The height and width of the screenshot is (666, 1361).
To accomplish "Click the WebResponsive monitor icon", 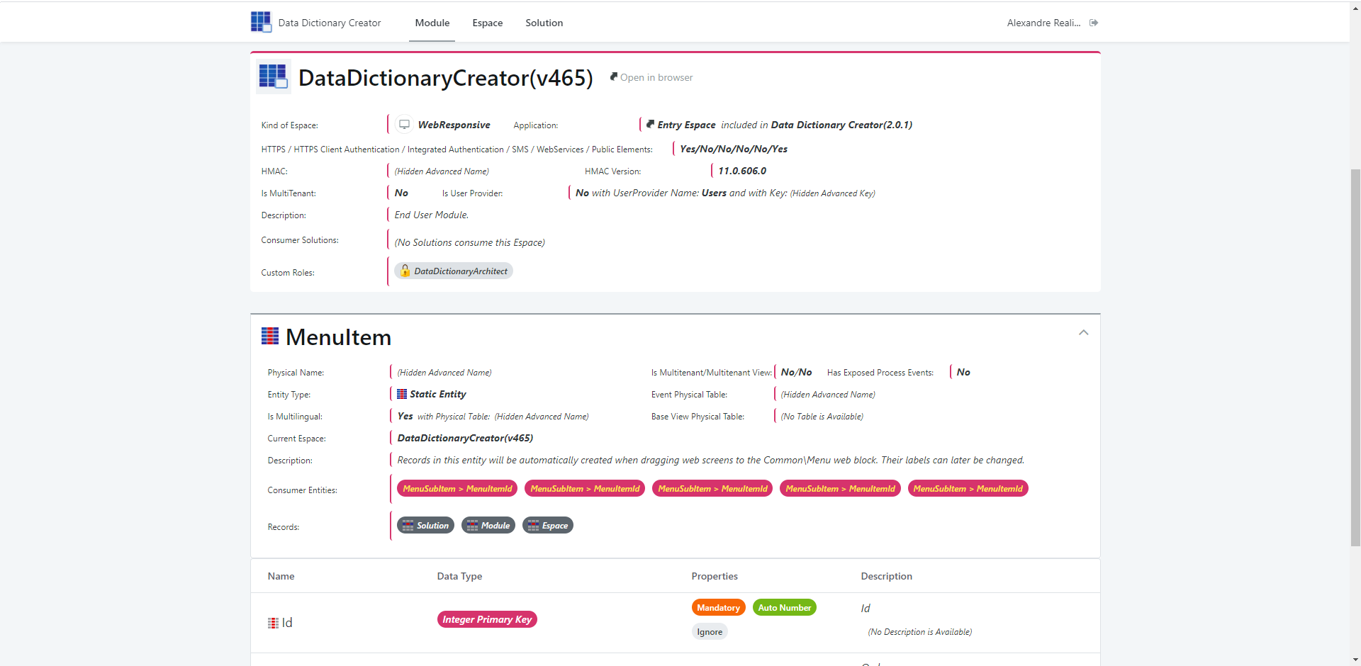I will [x=404, y=124].
